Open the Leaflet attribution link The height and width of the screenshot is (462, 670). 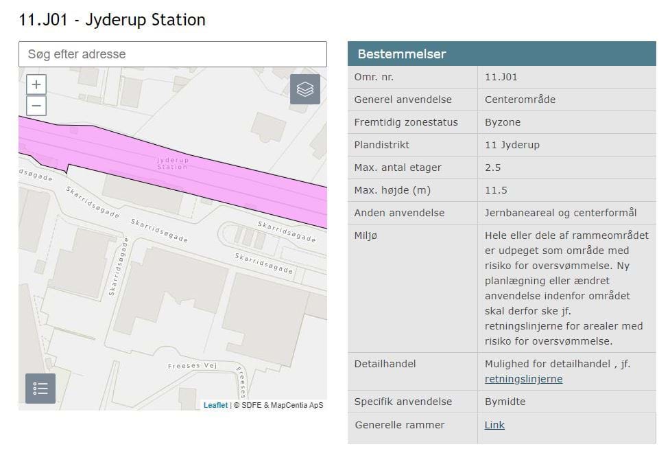coord(215,405)
